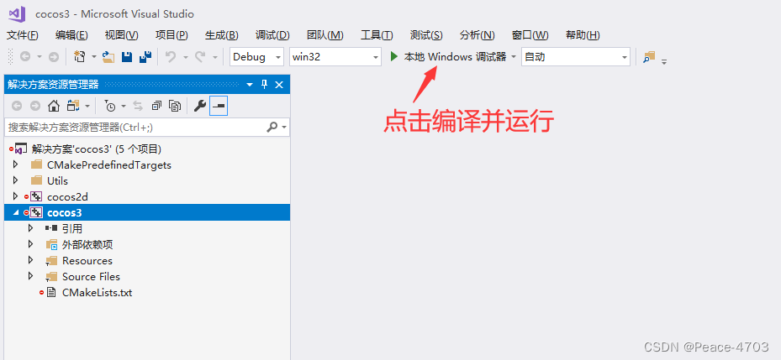Click the Navigate Forward toolbar arrow
Viewport: 781px width, 360px height.
tap(53, 57)
